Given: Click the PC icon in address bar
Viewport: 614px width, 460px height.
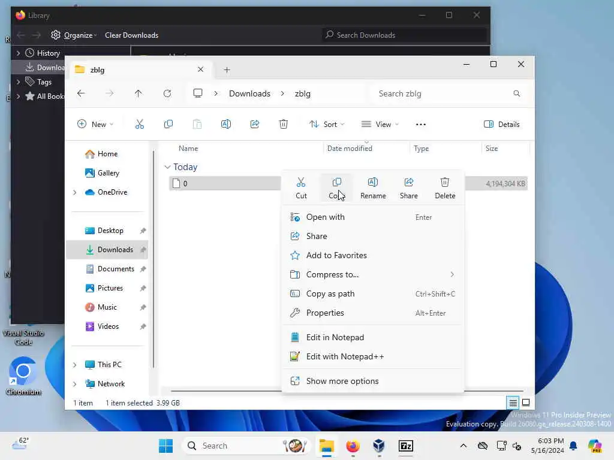Looking at the screenshot, I should [198, 93].
